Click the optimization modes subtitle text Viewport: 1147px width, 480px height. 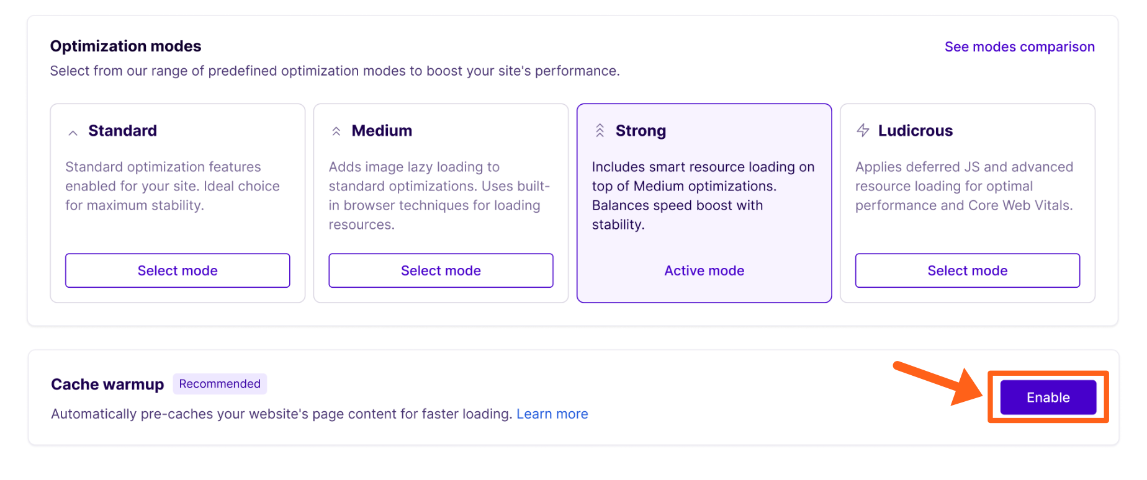[335, 71]
